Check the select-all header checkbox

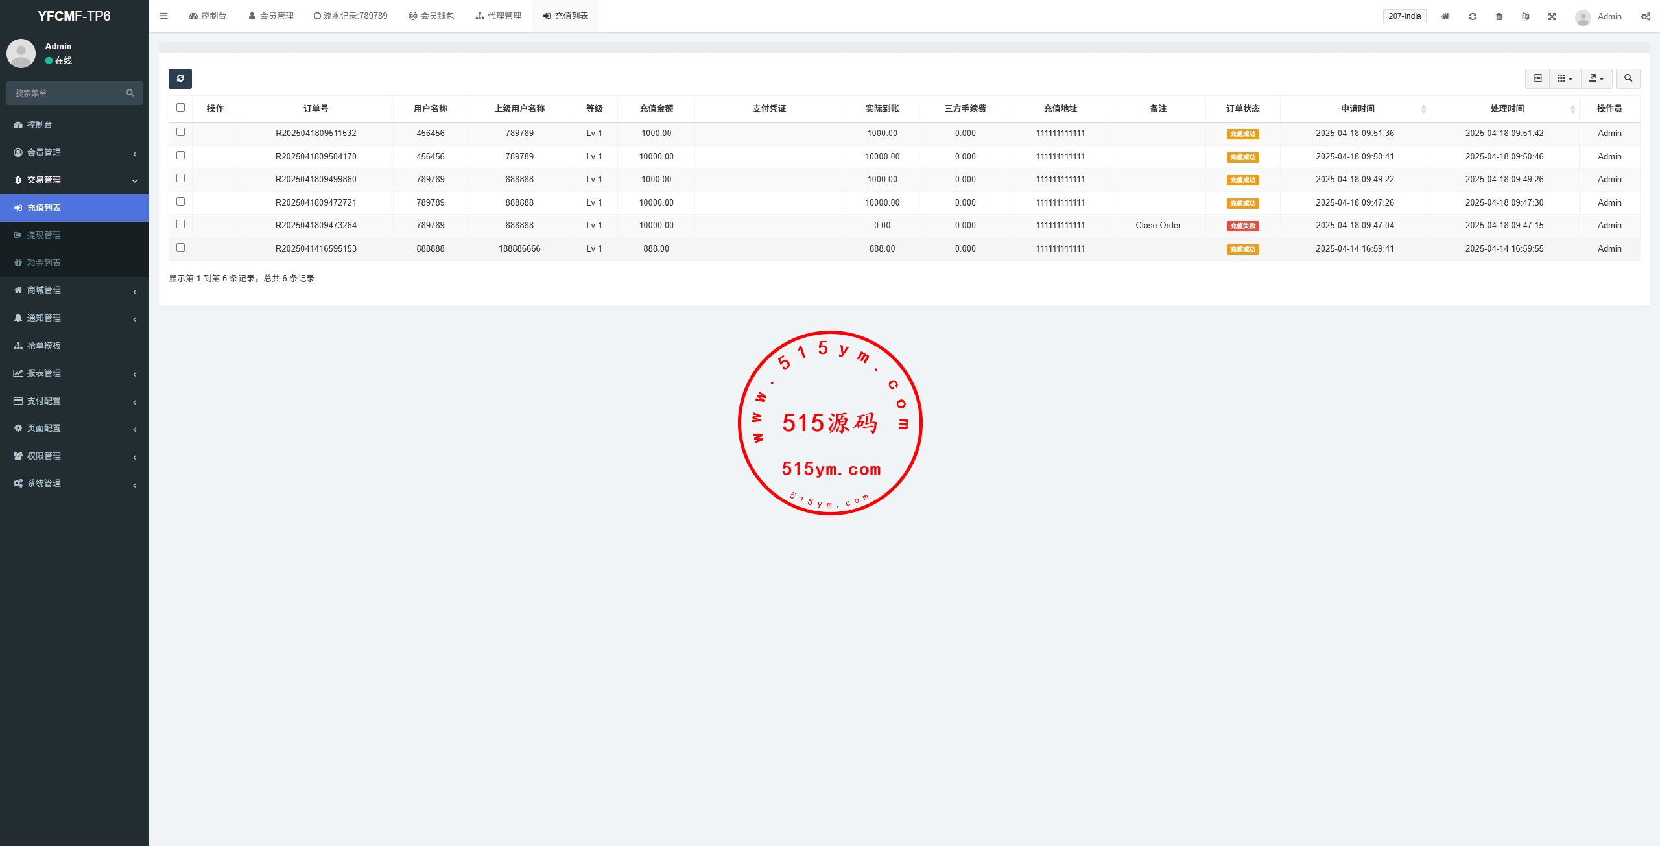(x=180, y=108)
